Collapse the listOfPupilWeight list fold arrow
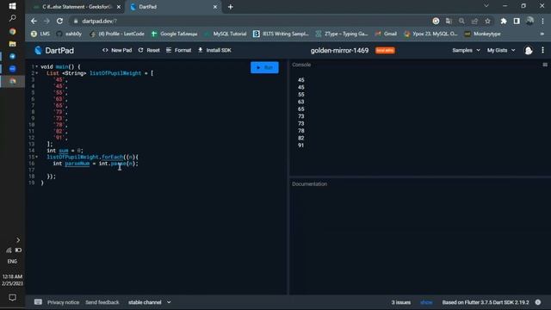The height and width of the screenshot is (310, 551). (36, 73)
